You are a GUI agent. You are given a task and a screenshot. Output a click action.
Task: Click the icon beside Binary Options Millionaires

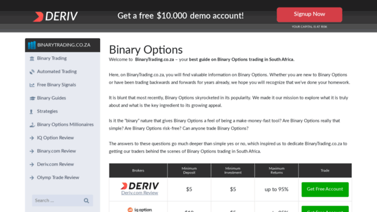click(32, 125)
